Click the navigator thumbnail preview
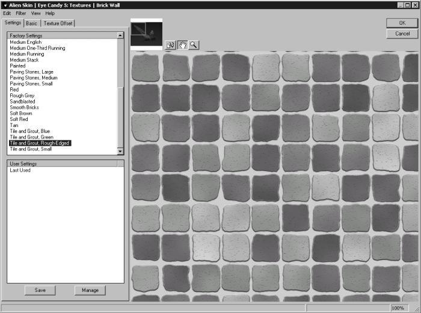Screen dimensions: 421x313 click(146, 34)
